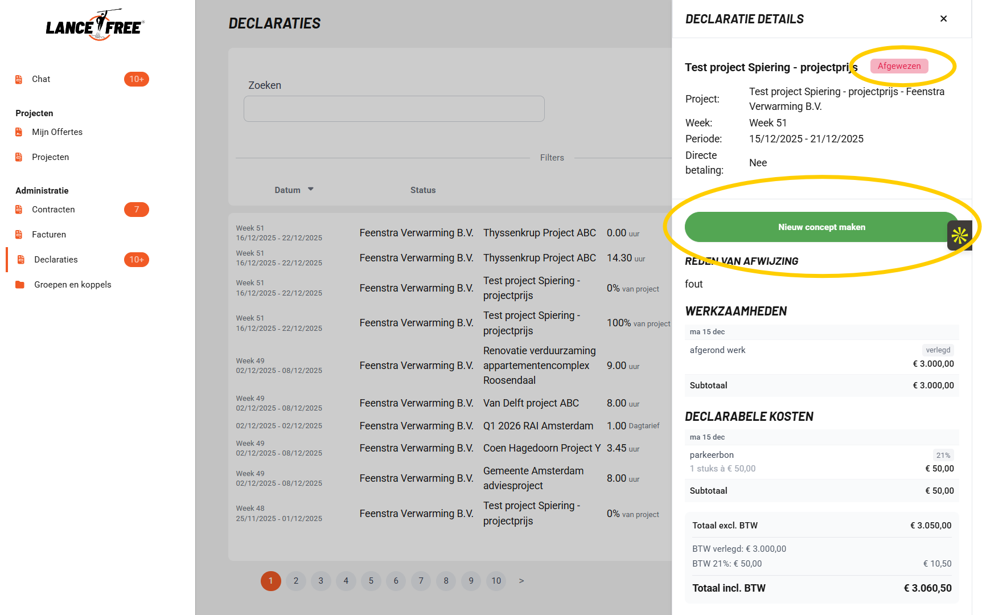
Task: Go to page 5 of declarations
Action: pyautogui.click(x=371, y=581)
